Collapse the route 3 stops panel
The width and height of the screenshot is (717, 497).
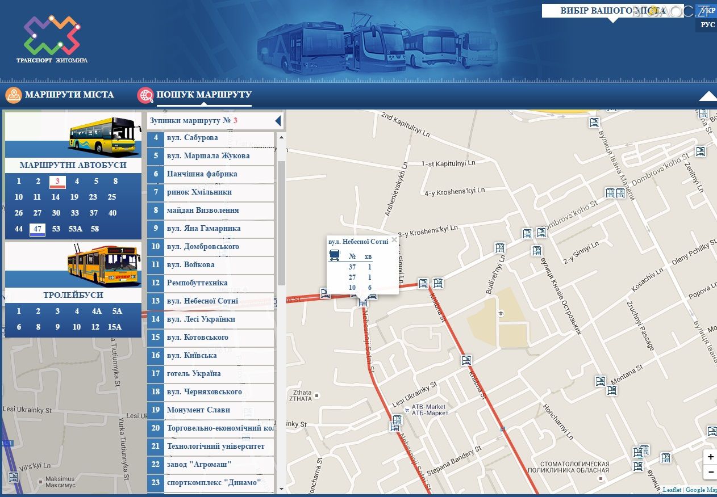[x=278, y=121]
